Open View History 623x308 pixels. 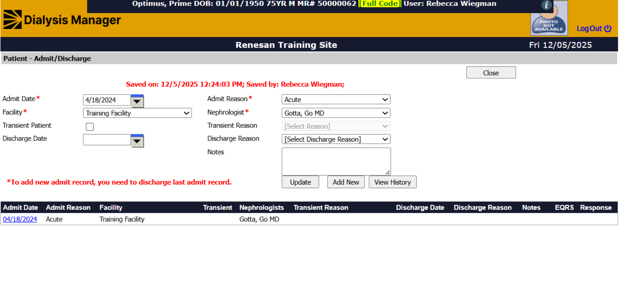coord(392,182)
